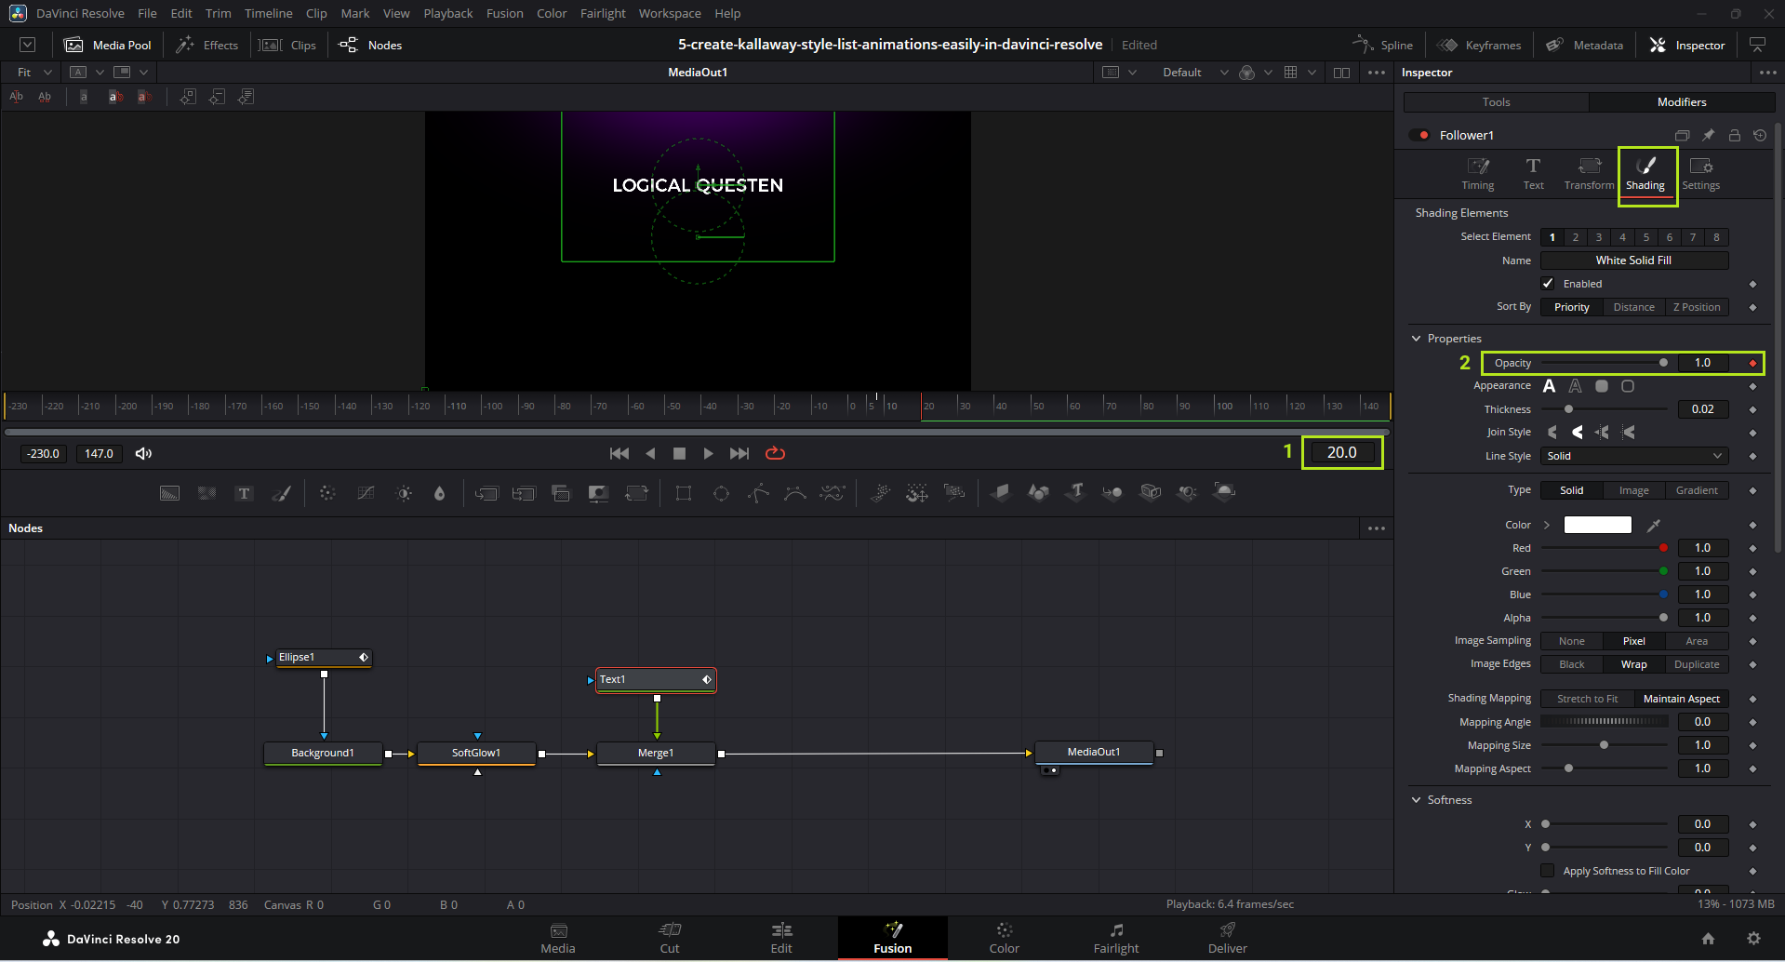Viewport: 1785px width, 962px height.
Task: Select Gradient fill type
Action: 1697,490
